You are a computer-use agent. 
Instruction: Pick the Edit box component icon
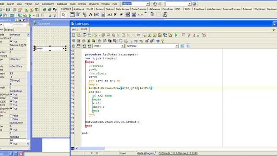pyautogui.click(x=97, y=15)
